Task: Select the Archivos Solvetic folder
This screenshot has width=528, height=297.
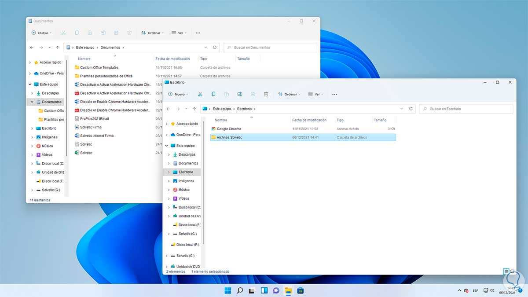Action: click(x=229, y=137)
